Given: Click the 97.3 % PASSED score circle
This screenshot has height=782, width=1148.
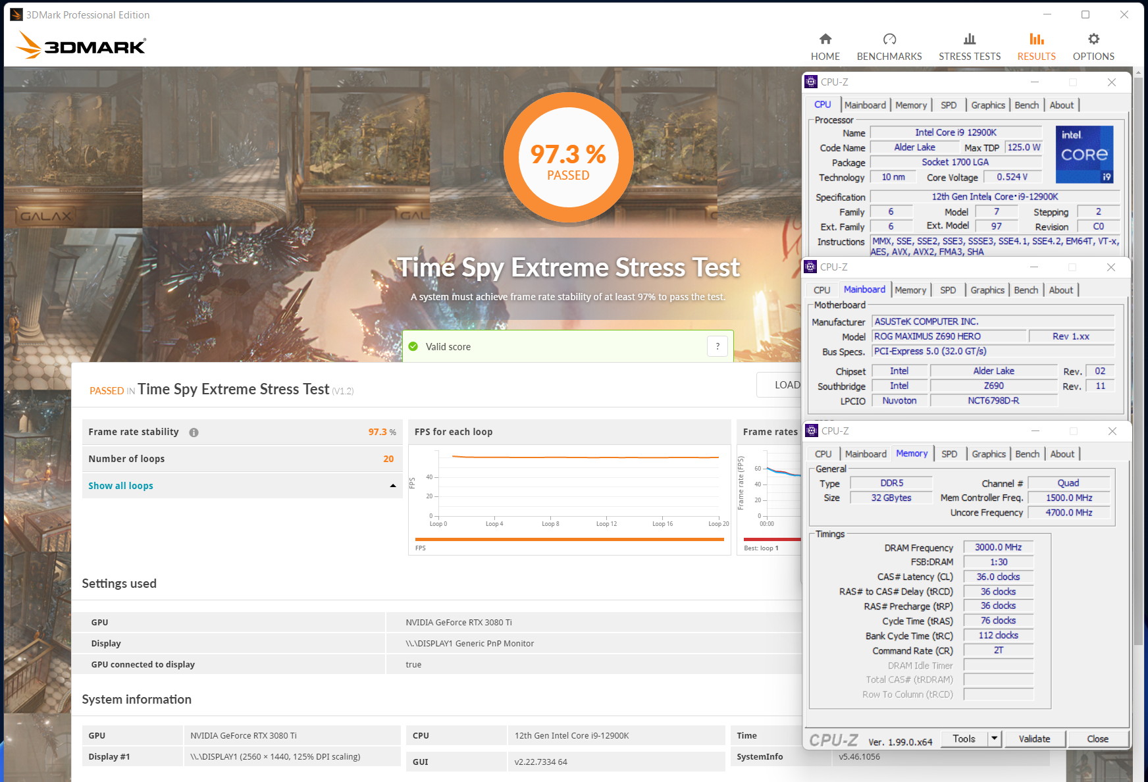Looking at the screenshot, I should click(569, 158).
